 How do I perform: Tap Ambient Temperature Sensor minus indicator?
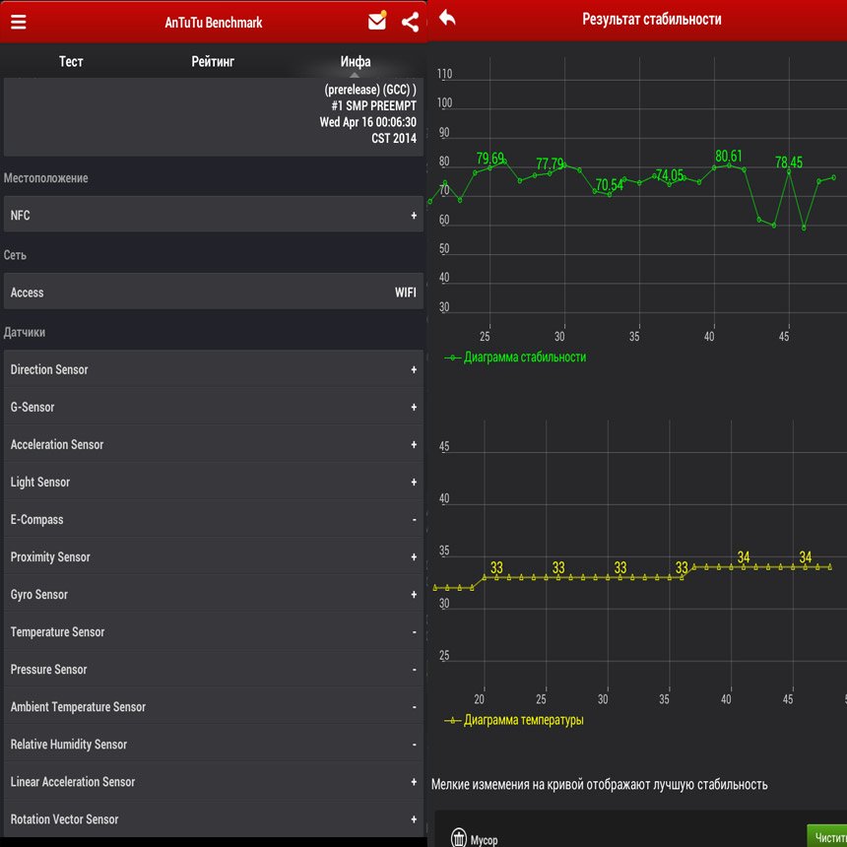pos(415,707)
